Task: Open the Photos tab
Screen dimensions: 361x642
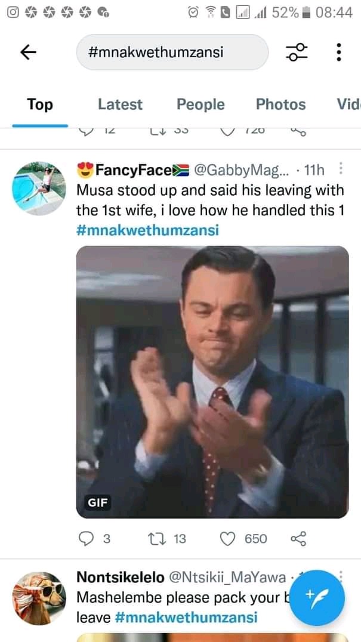Action: (x=281, y=104)
